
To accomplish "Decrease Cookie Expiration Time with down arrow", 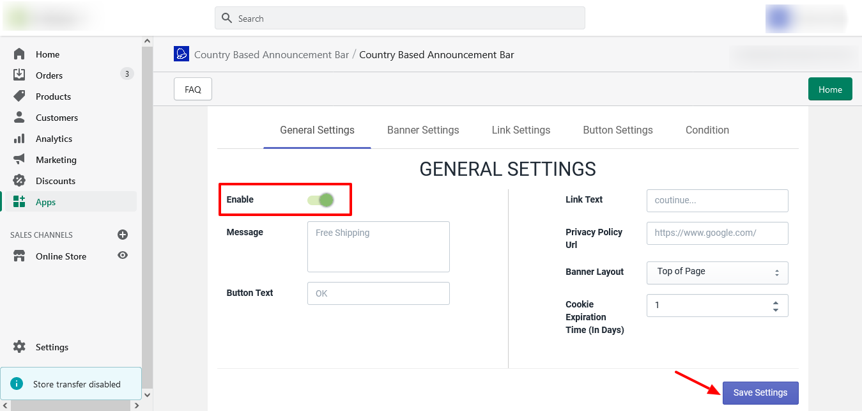I will [776, 310].
